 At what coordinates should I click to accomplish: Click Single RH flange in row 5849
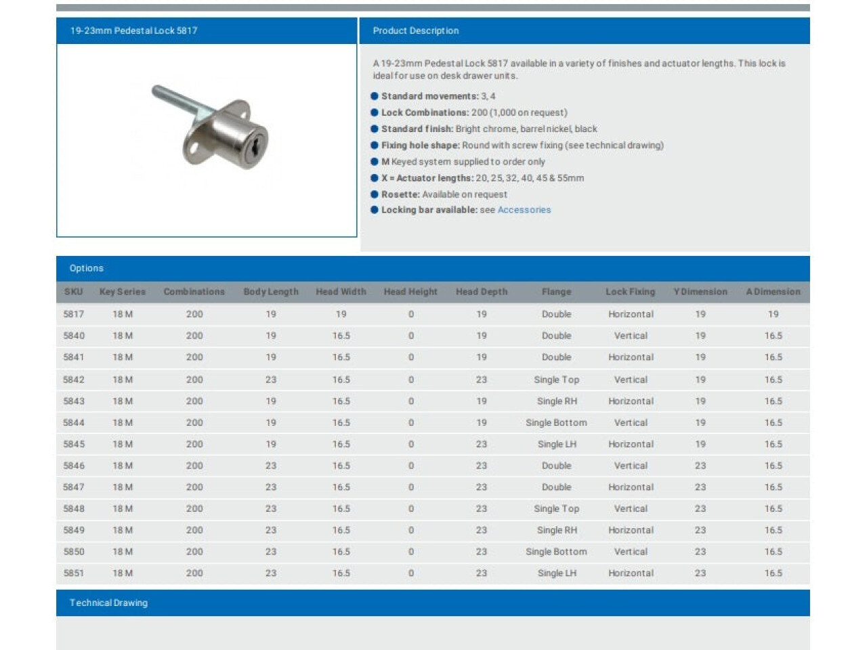557,530
